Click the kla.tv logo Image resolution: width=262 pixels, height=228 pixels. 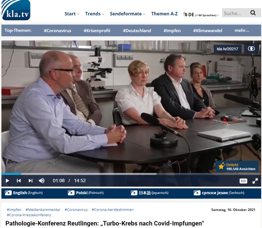pyautogui.click(x=16, y=10)
